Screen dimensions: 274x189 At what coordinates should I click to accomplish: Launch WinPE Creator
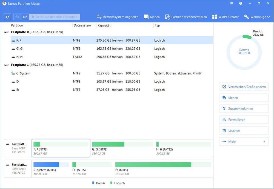226,17
